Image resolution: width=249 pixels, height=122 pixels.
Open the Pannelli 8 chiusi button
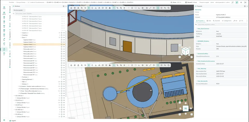pos(191,2)
